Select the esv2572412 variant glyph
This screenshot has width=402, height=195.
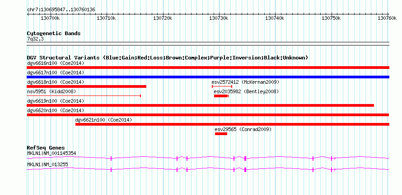[x=222, y=86]
